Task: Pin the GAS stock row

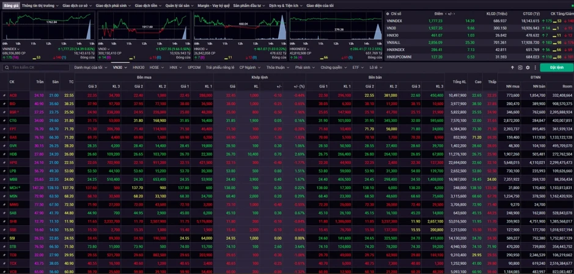Action: (4, 138)
